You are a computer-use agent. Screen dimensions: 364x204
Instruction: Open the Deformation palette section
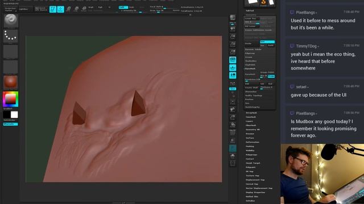pos(253,142)
